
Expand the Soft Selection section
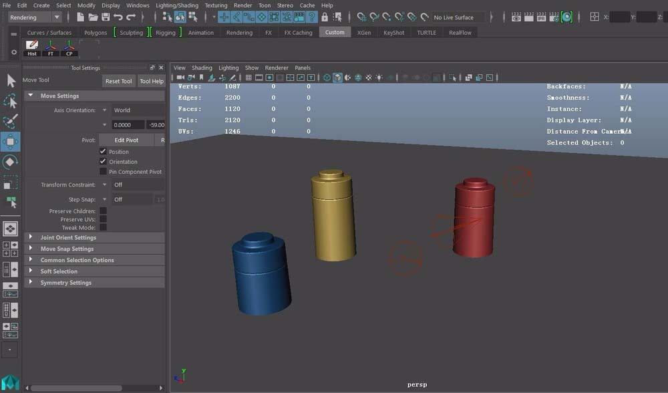59,271
